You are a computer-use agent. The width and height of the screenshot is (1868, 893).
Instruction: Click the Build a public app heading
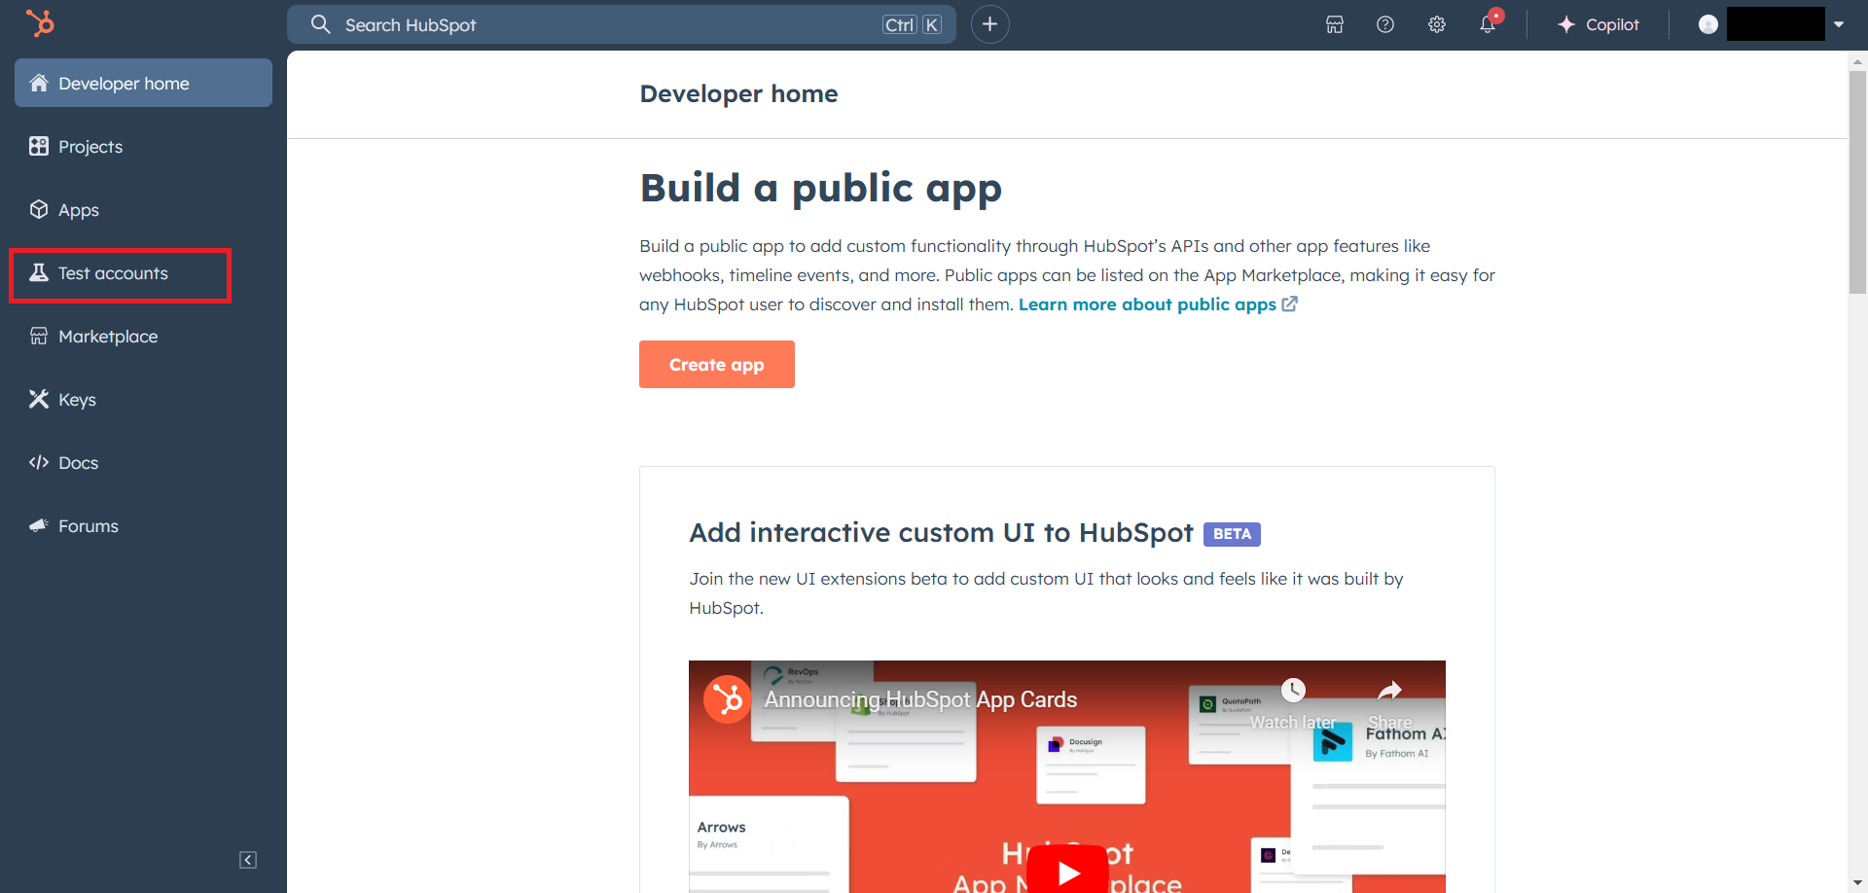click(x=820, y=188)
